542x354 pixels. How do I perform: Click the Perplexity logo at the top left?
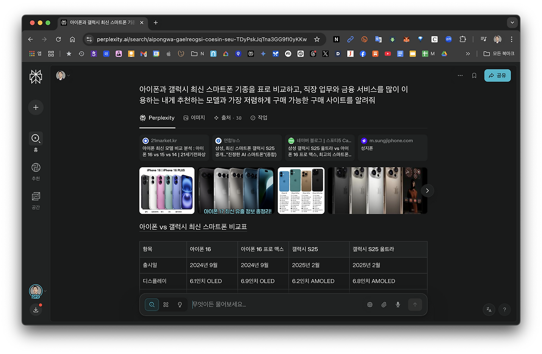click(x=36, y=77)
